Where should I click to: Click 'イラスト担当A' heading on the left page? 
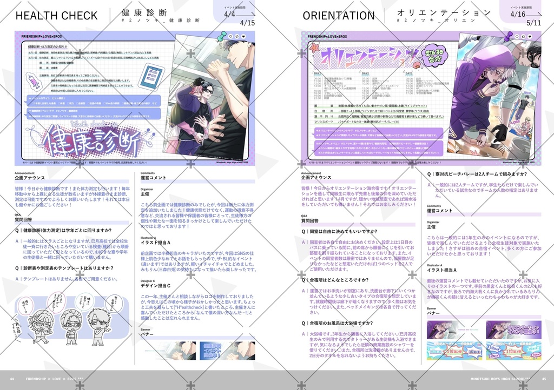point(155,242)
